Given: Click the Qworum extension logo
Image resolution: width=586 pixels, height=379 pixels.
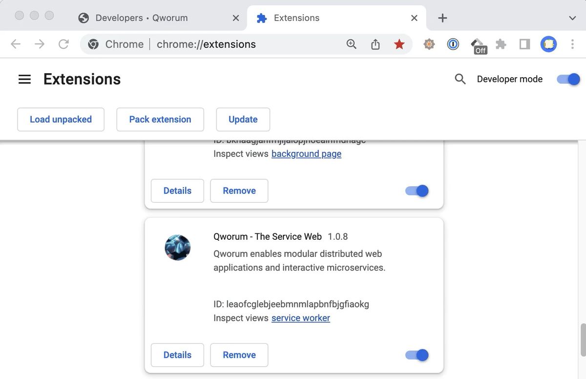Looking at the screenshot, I should click(177, 248).
